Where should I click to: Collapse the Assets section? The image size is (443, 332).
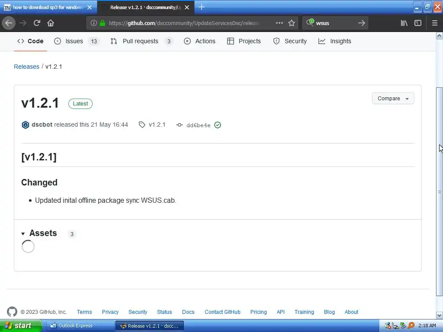pyautogui.click(x=39, y=233)
